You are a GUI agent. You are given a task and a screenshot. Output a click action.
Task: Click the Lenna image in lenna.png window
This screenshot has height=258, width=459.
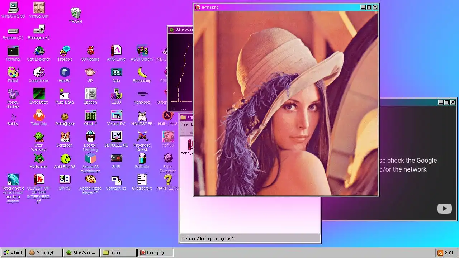pyautogui.click(x=286, y=103)
